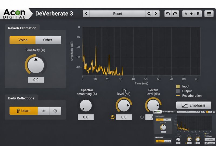The image size is (216, 146).
Task: Go to the previous preset arrow
Action: [x=86, y=14]
